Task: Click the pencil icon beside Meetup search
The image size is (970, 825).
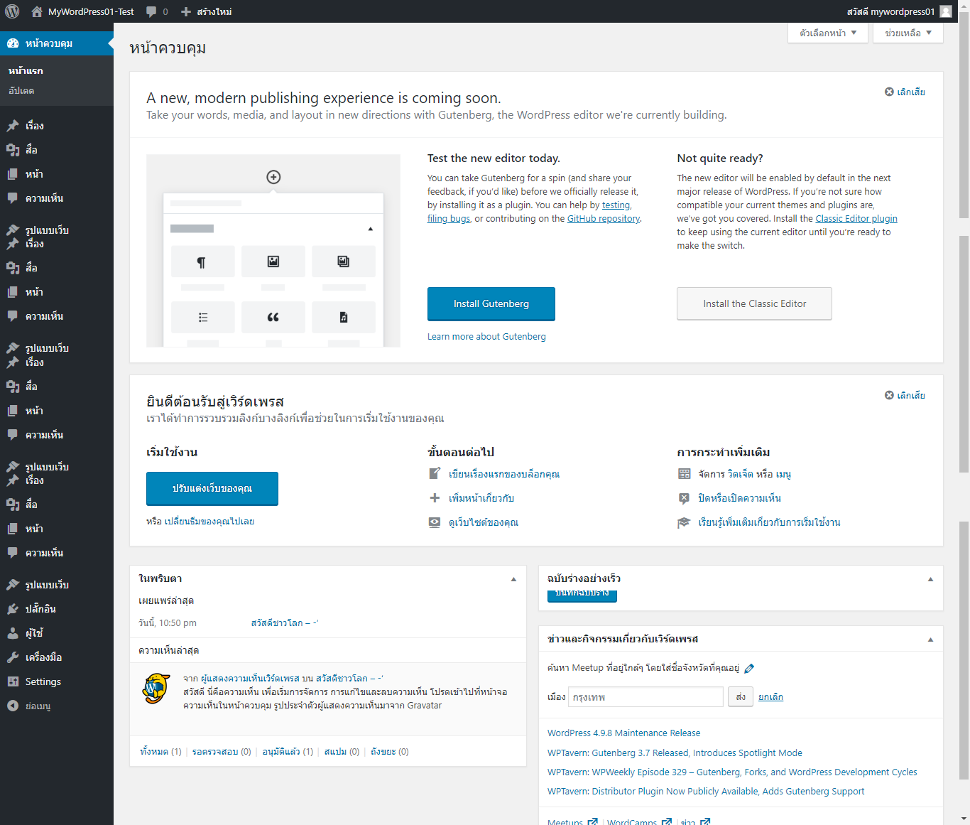Action: click(749, 668)
